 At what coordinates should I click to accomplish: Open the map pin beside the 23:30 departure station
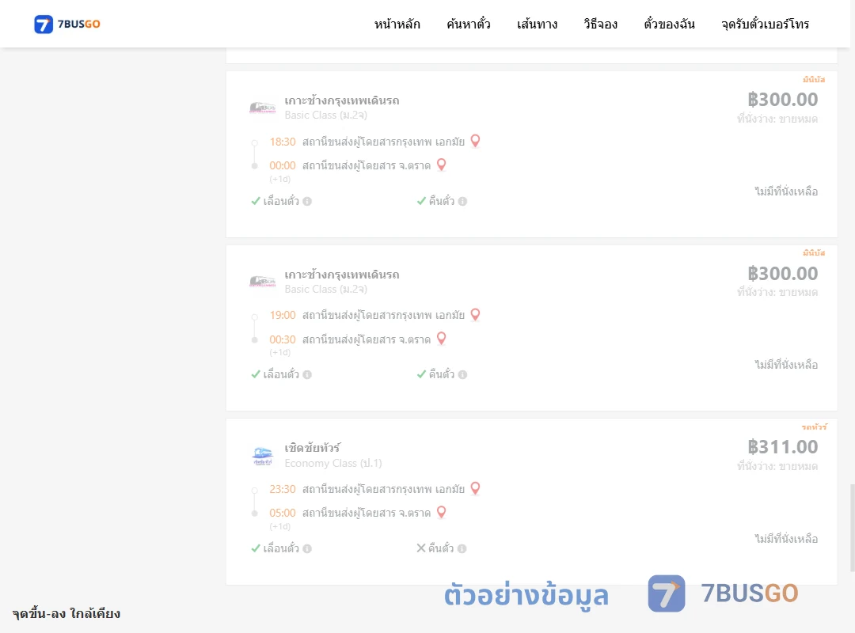476,488
